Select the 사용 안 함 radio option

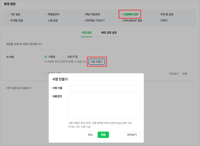64,57
